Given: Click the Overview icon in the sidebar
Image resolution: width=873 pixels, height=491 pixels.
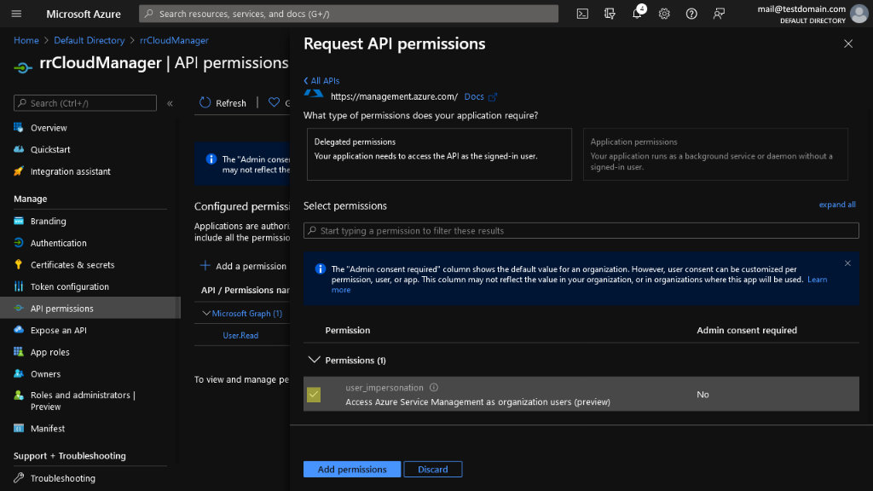Looking at the screenshot, I should coord(19,128).
